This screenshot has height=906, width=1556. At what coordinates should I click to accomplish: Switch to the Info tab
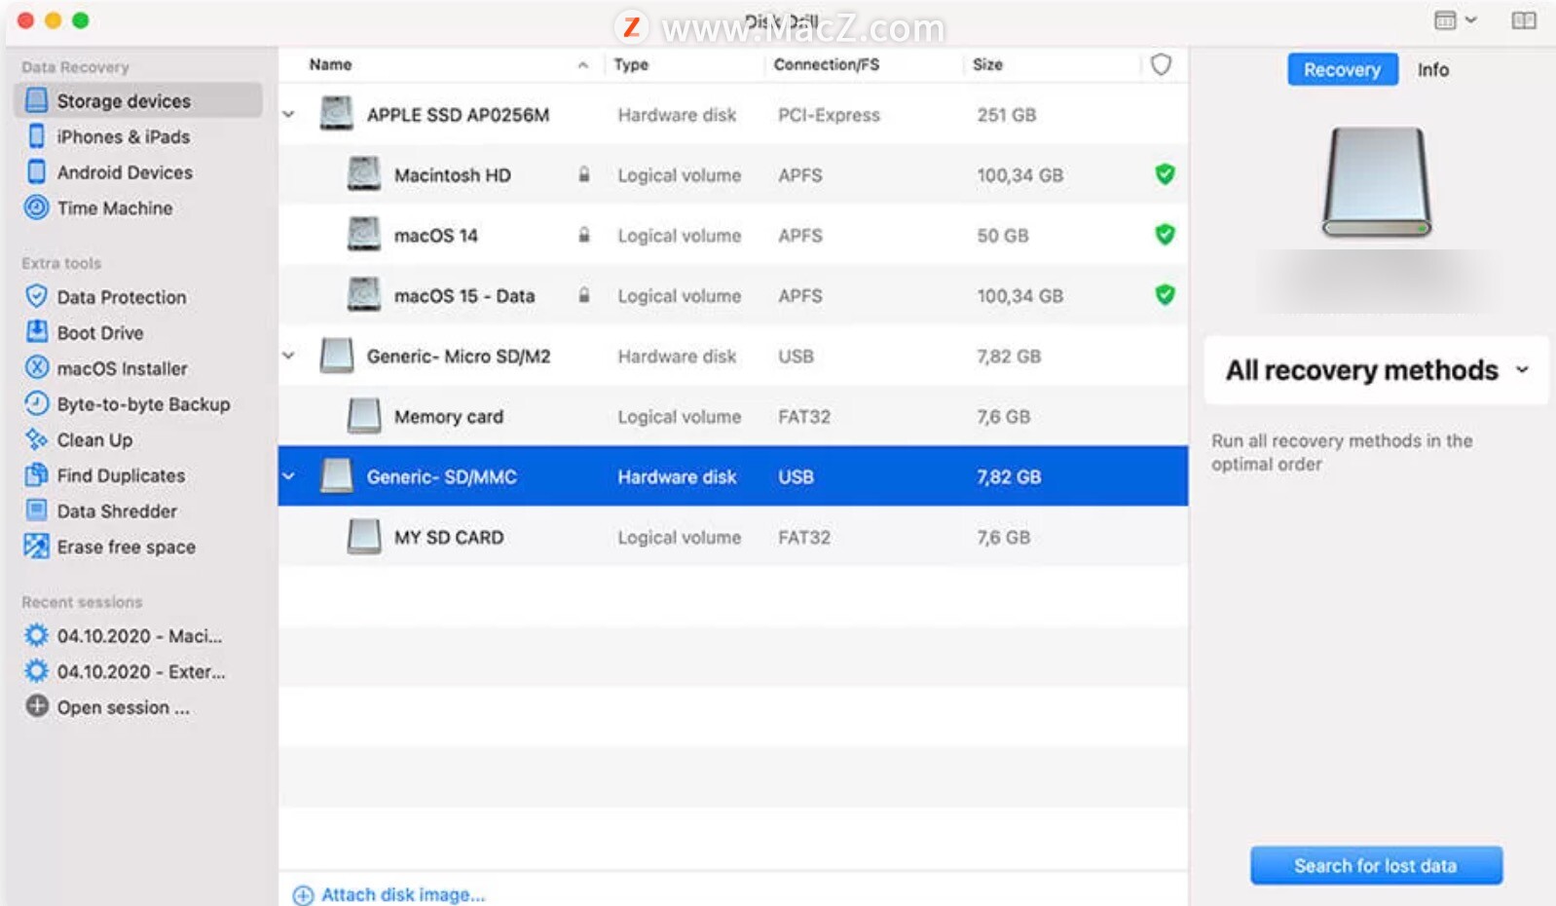(x=1432, y=69)
